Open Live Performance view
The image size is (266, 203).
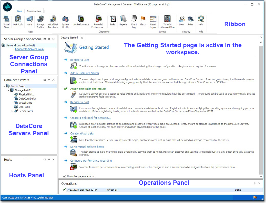tap(81, 21)
